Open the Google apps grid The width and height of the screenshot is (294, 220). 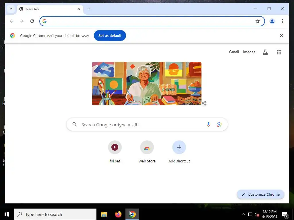coord(279,52)
